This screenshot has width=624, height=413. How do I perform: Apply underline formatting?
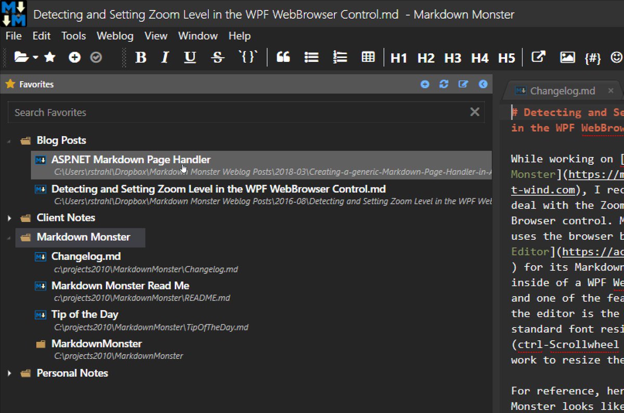pos(190,57)
